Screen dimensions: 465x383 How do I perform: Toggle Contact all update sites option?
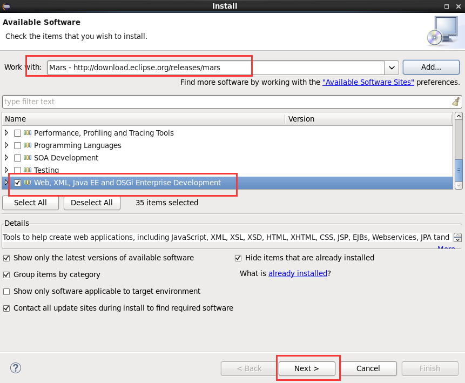click(x=6, y=308)
